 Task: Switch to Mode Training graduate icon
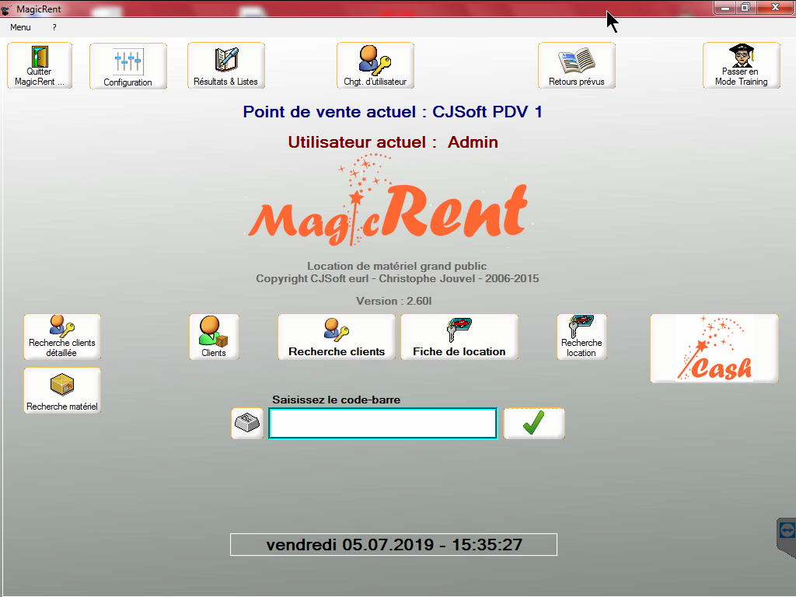(741, 65)
